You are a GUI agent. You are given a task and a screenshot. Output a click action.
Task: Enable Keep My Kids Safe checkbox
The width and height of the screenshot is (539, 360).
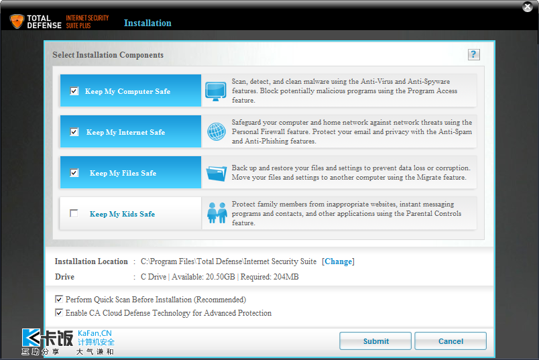pos(74,214)
